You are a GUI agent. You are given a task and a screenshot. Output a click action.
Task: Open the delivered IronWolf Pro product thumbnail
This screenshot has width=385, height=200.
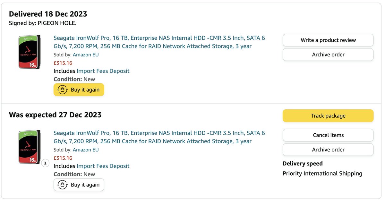click(30, 52)
